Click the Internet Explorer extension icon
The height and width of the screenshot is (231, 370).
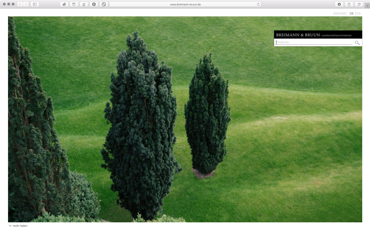pyautogui.click(x=64, y=4)
